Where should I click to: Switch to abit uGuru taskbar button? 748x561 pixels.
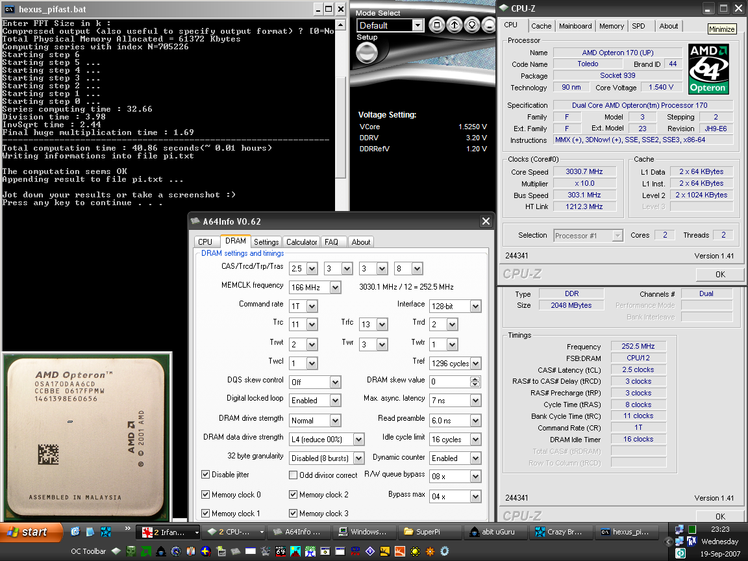[x=494, y=532]
